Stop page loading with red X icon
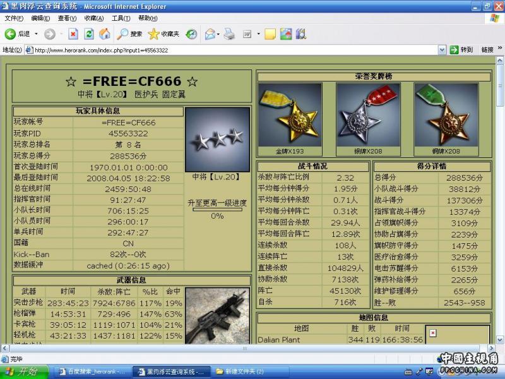Screen dimensions: 505x379 click(x=73, y=34)
